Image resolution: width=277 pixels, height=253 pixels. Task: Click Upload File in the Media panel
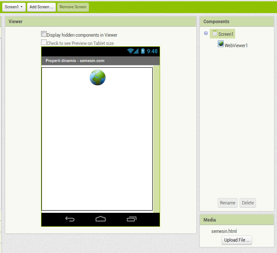pos(237,240)
